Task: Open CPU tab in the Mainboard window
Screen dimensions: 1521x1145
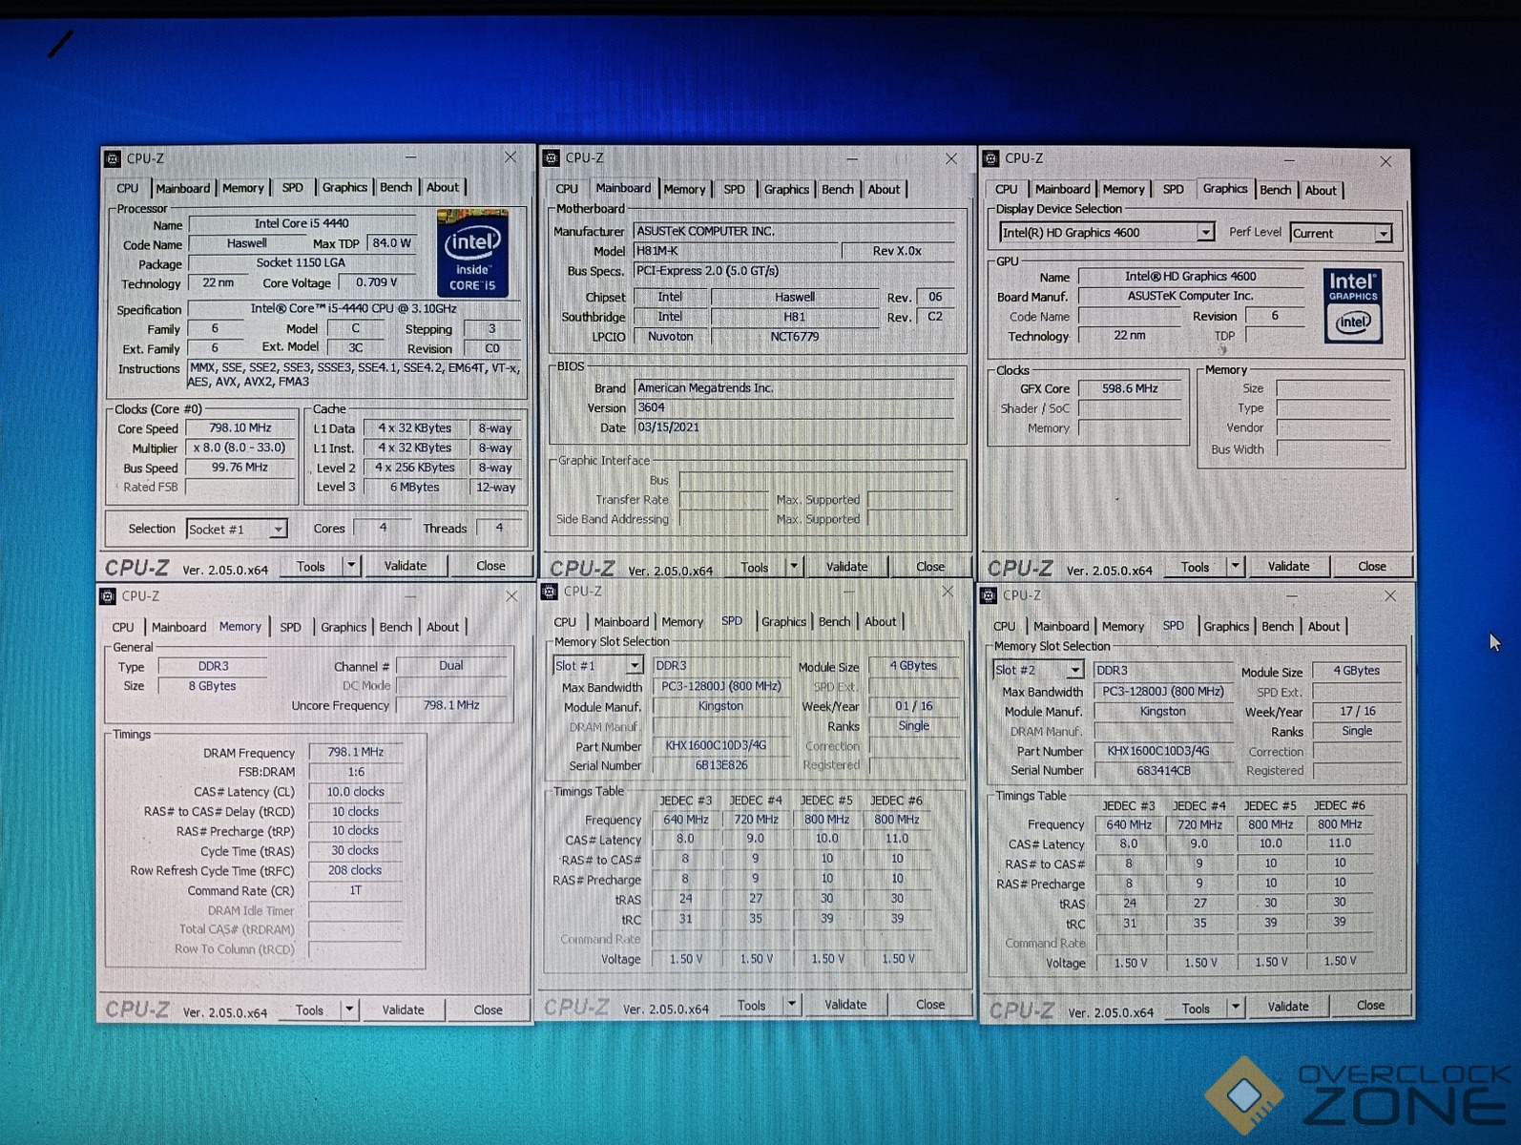Action: (567, 189)
